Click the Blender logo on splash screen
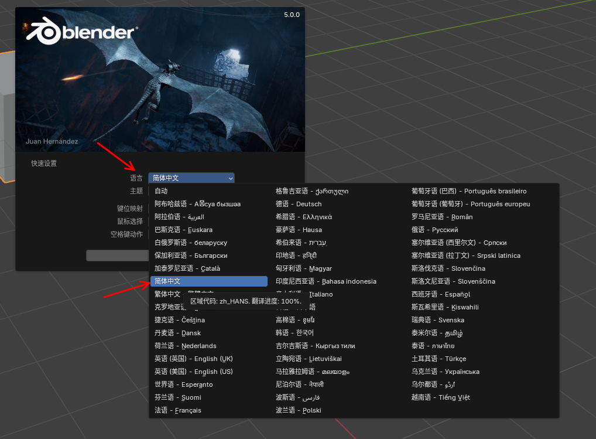 pos(82,31)
